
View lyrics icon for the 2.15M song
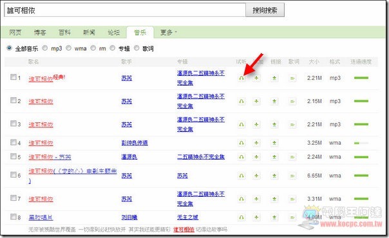[292, 101]
